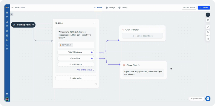Click the Chat Transfer swap arrows icon
This screenshot has height=106, width=215.
coord(123,30)
